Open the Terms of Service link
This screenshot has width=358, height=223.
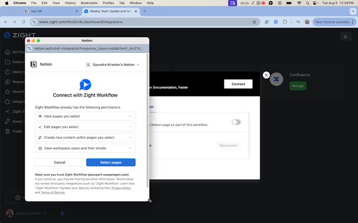(53, 192)
